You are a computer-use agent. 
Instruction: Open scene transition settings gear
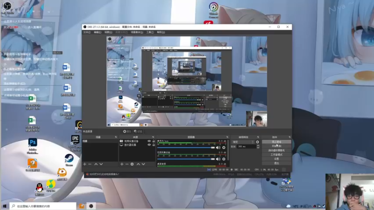click(x=258, y=142)
